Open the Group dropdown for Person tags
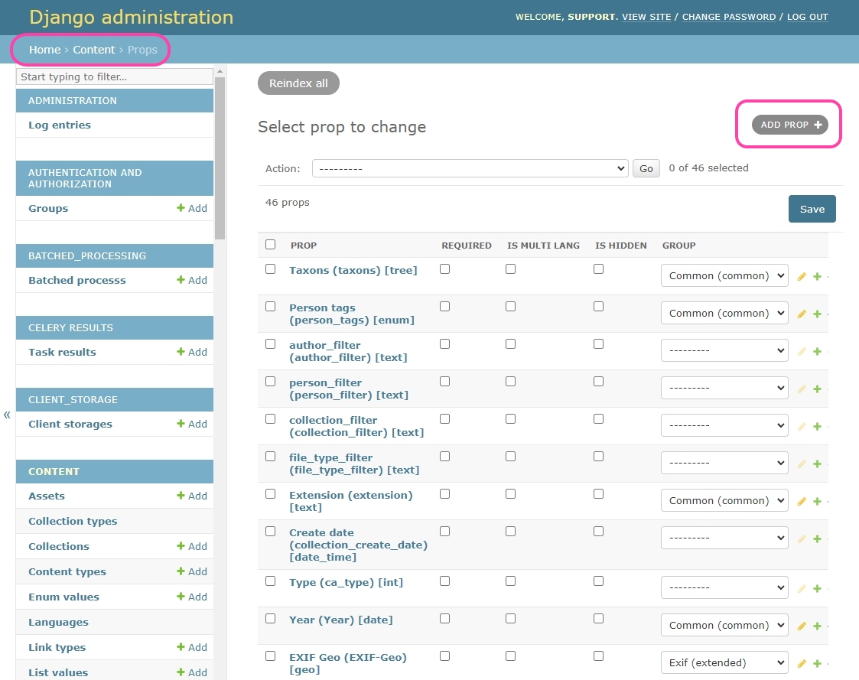The image size is (859, 680). [724, 313]
